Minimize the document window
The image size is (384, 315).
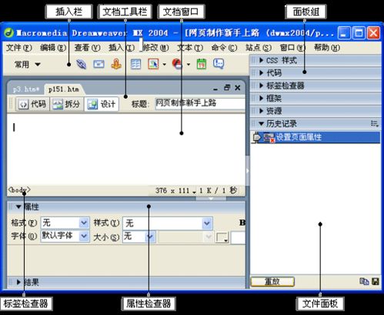point(215,89)
